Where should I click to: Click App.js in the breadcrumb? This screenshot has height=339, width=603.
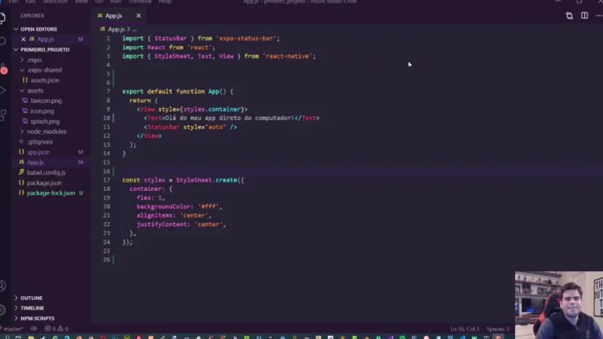pos(116,30)
